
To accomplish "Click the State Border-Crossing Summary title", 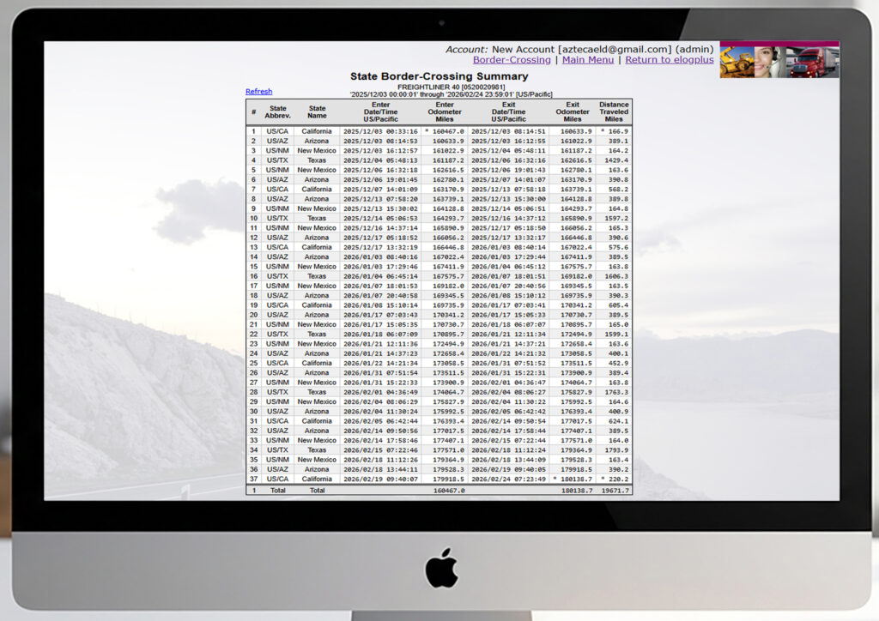I will pos(439,75).
